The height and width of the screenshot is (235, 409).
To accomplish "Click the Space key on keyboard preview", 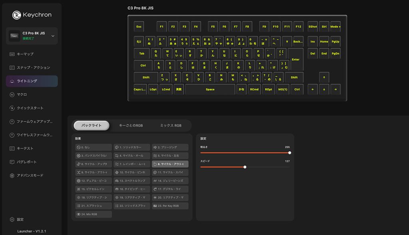I will click(210, 90).
